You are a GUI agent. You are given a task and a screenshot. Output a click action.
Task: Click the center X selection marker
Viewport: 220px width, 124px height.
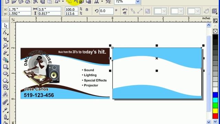[157, 58]
